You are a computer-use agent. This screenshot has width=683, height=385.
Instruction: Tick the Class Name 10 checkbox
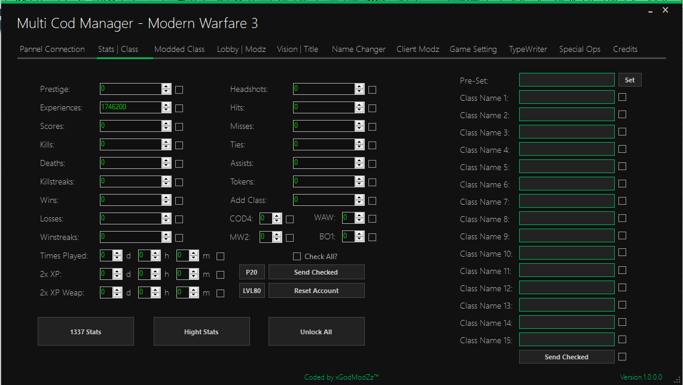pos(622,252)
